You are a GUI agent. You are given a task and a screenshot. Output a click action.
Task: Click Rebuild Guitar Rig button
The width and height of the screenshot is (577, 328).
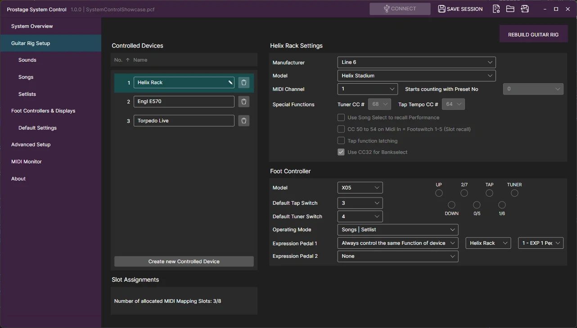click(x=533, y=34)
